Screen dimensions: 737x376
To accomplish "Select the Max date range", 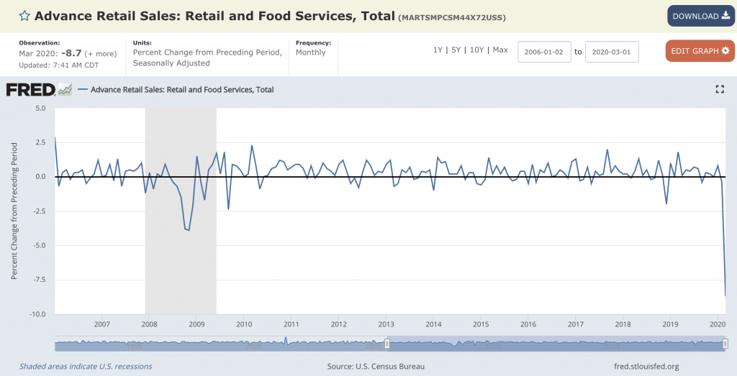I will [500, 50].
